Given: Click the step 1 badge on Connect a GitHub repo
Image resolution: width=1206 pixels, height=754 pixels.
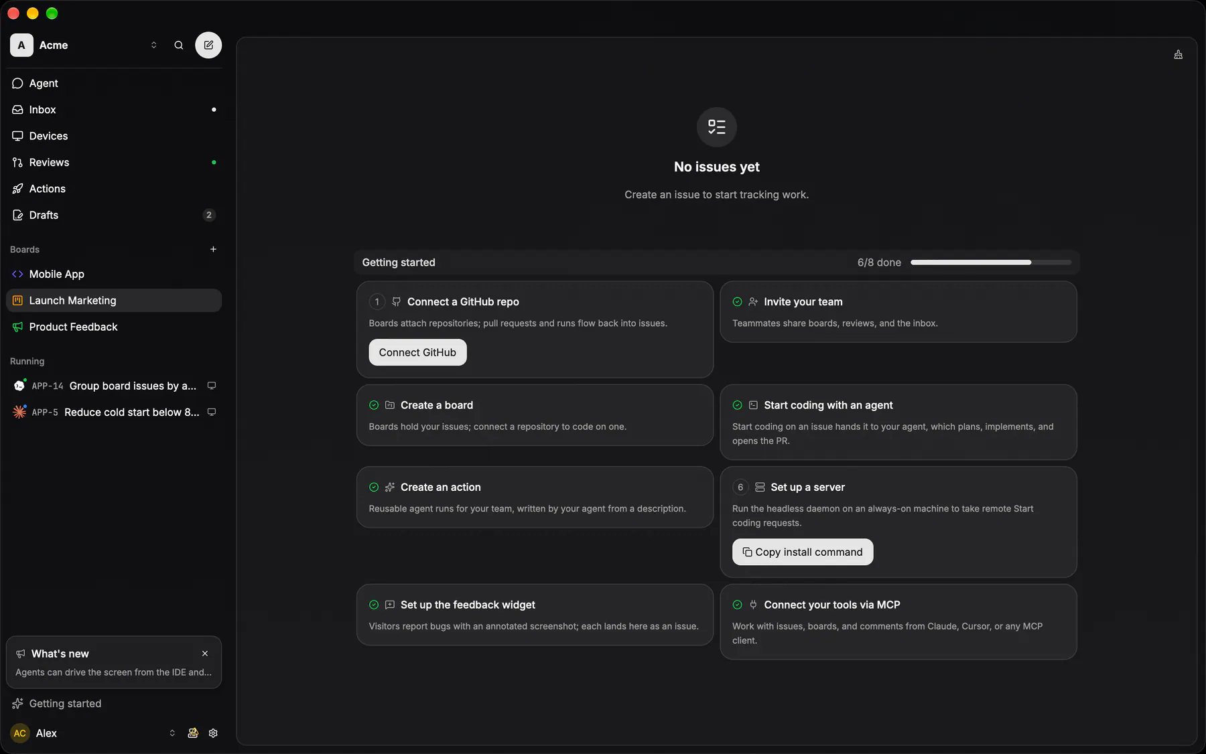Looking at the screenshot, I should tap(377, 302).
